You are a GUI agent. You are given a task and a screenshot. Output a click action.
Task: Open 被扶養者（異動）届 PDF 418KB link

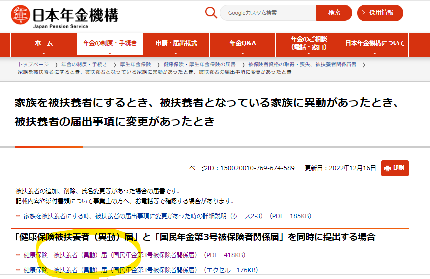coord(136,255)
